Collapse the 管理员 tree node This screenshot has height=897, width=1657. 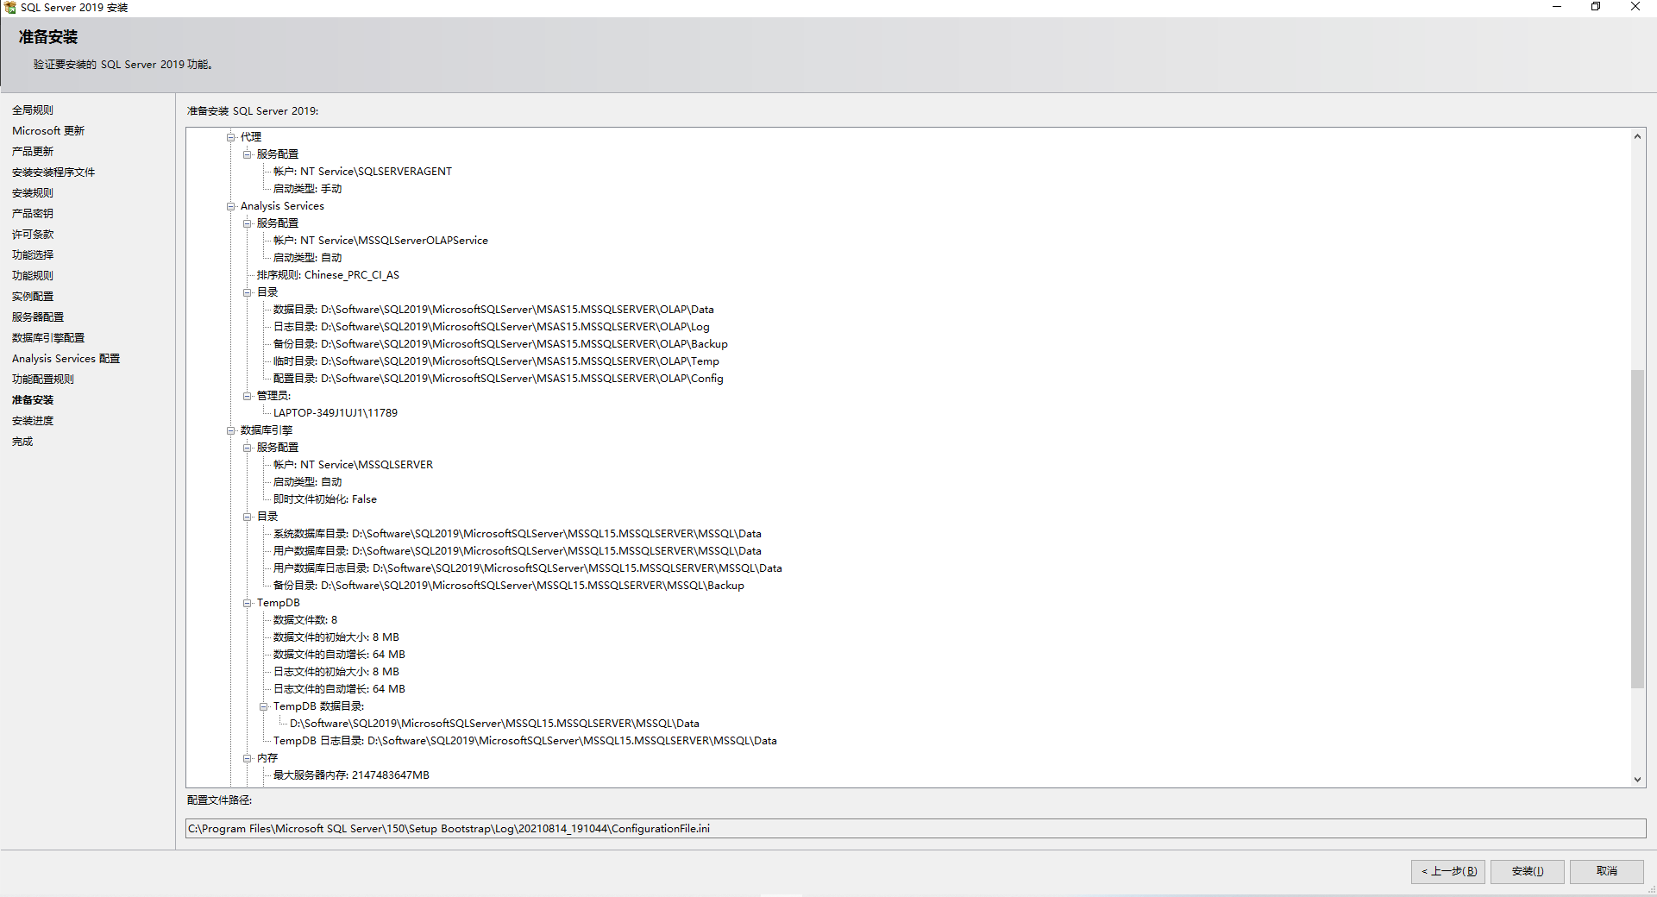pyautogui.click(x=248, y=395)
